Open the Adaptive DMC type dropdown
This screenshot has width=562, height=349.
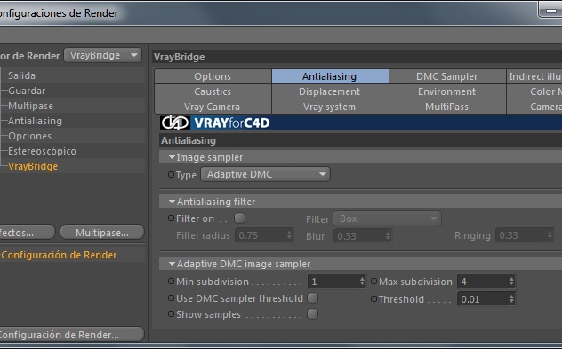coord(265,174)
